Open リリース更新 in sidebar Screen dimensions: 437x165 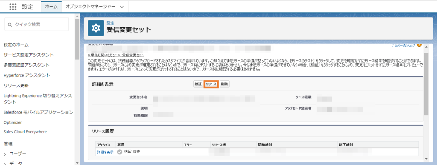16,85
